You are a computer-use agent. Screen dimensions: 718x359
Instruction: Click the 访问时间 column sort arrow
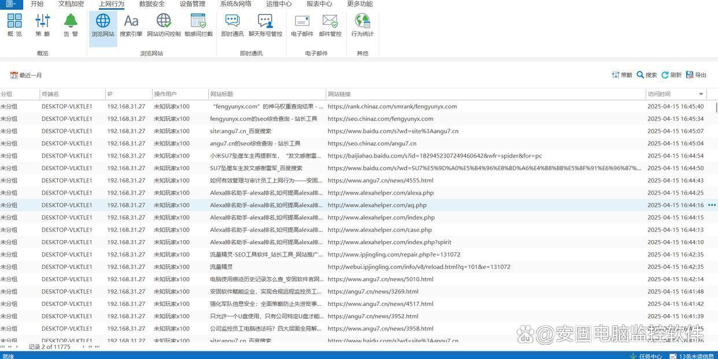701,94
